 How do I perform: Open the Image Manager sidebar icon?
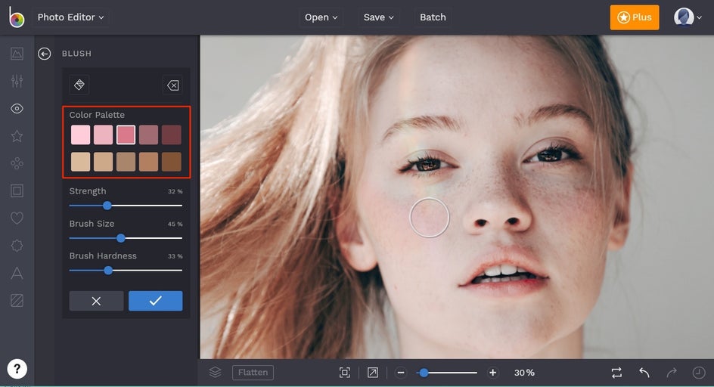17,54
